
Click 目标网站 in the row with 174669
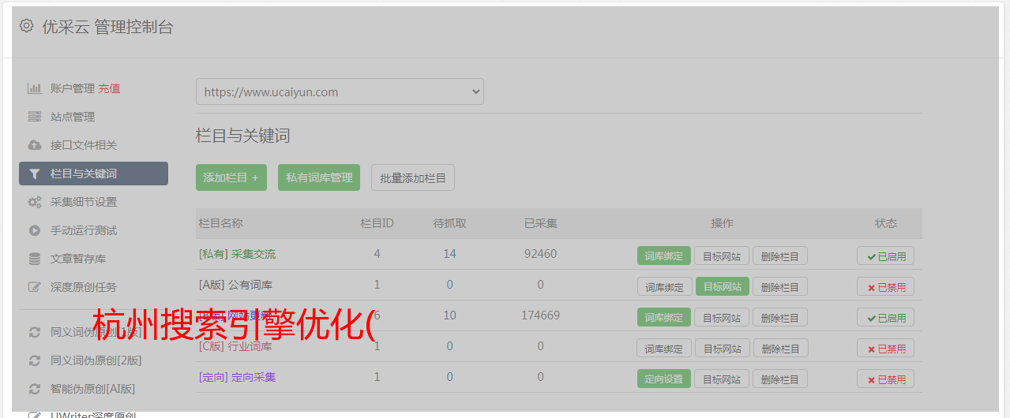coord(723,317)
